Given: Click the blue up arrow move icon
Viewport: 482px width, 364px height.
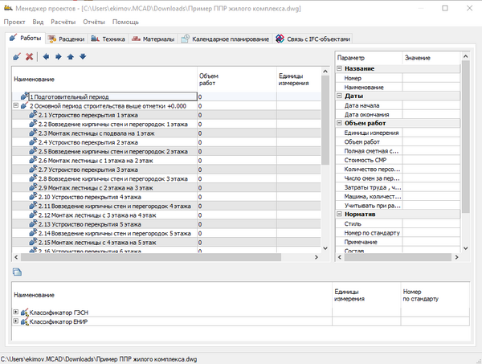Looking at the screenshot, I should [x=71, y=56].
